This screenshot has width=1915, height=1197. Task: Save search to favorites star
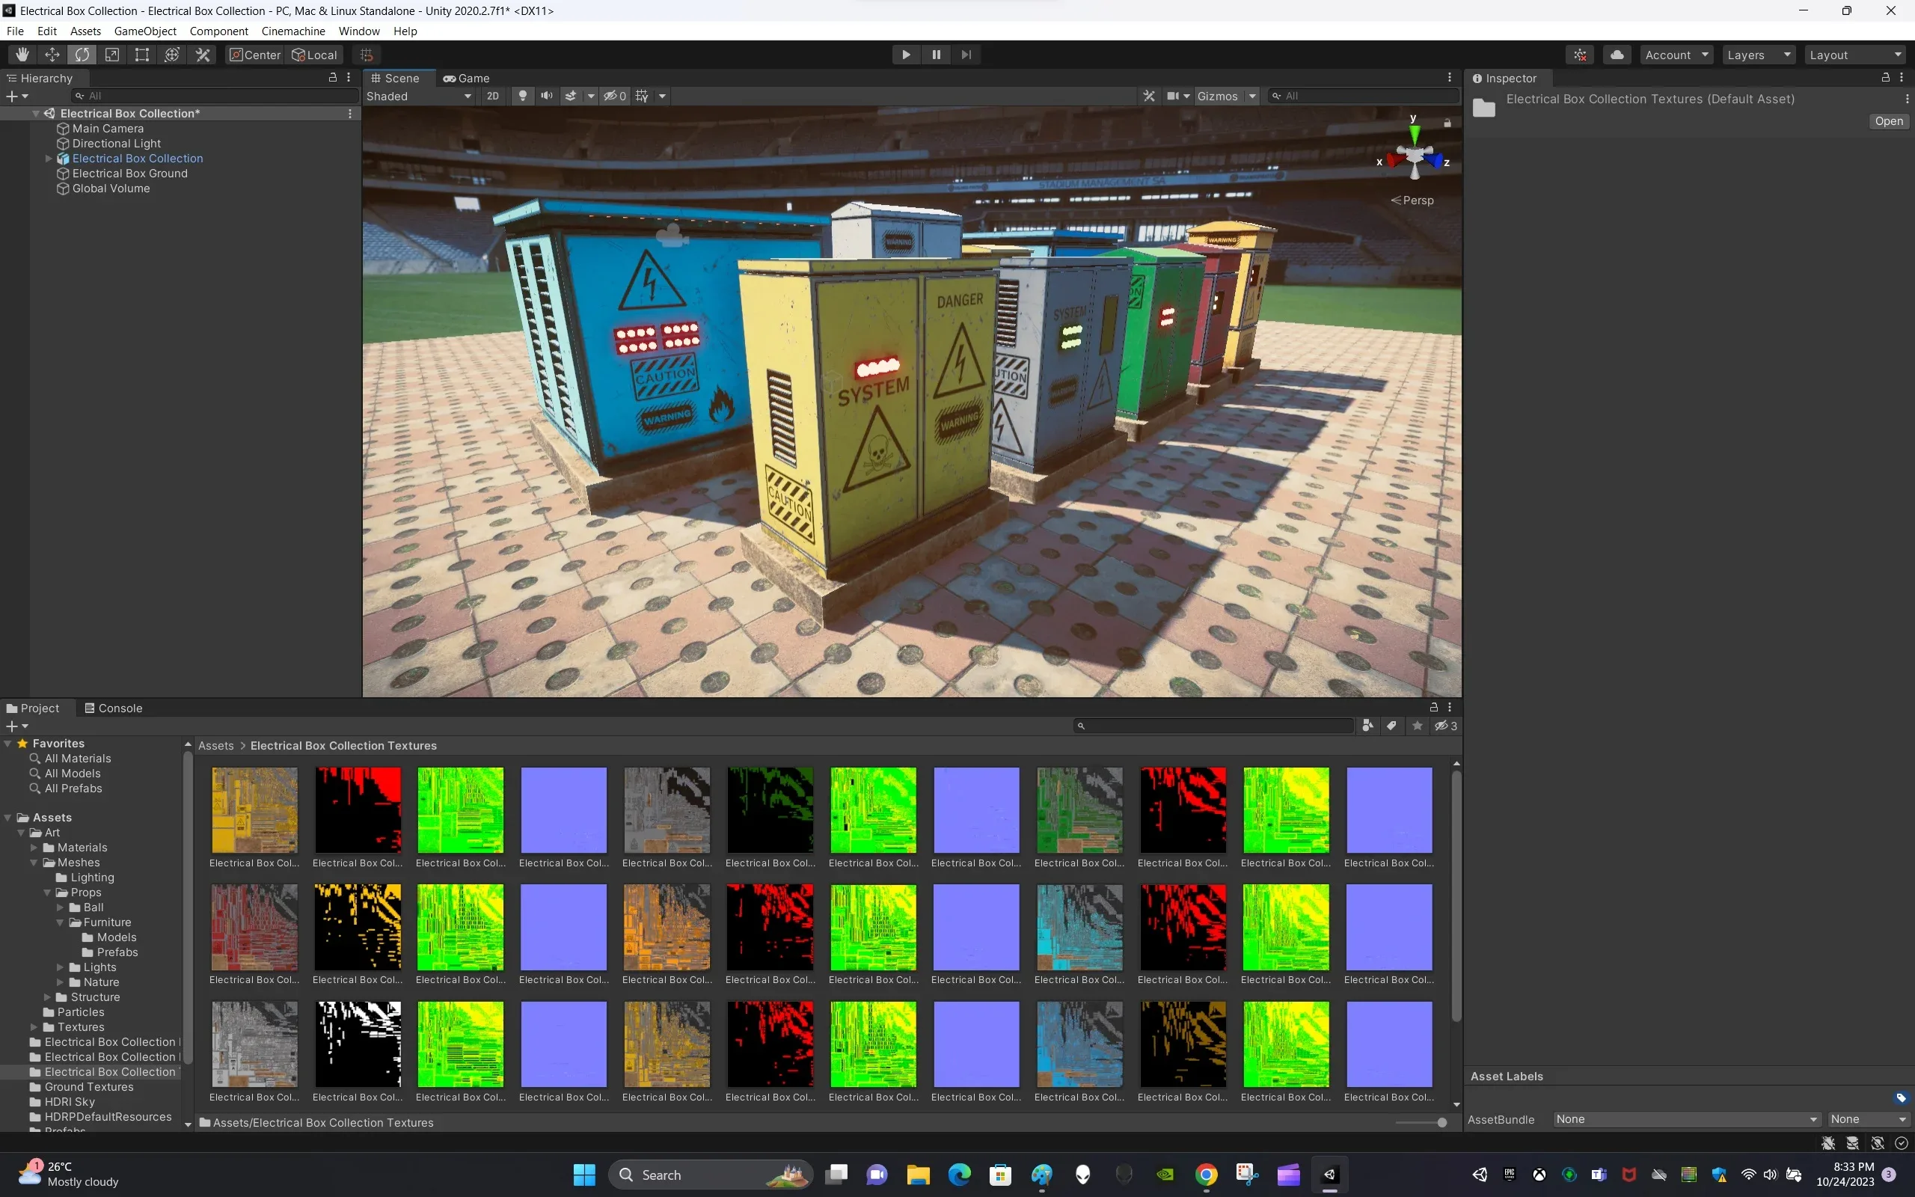(x=1418, y=725)
